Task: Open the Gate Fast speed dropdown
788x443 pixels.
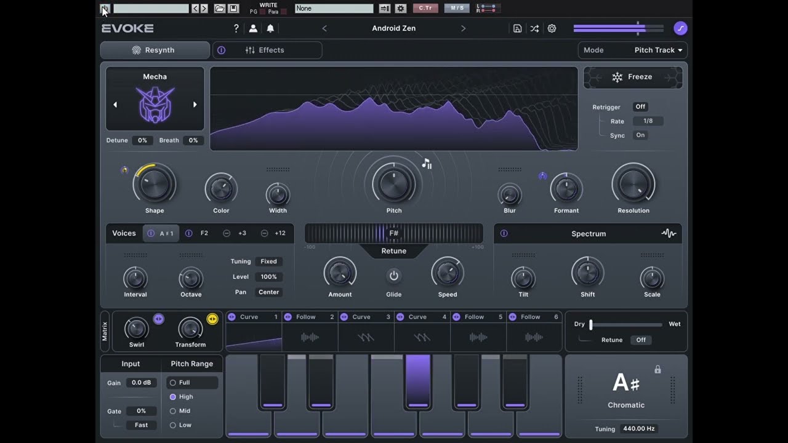Action: (141, 425)
